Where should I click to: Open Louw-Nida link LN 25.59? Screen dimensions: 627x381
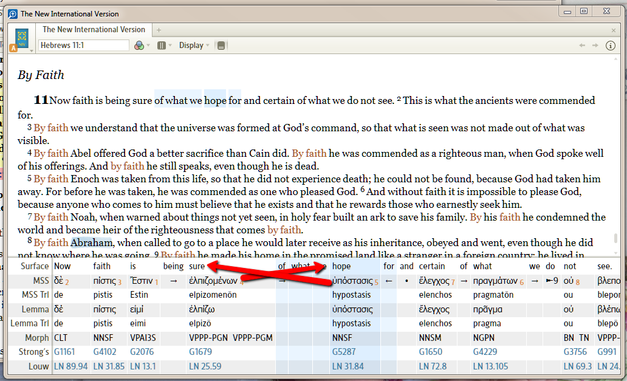point(205,366)
